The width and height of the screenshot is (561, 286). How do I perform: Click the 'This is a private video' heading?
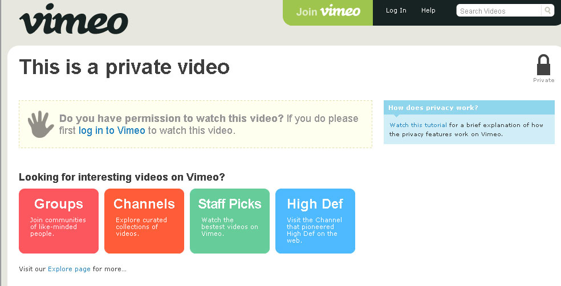[124, 67]
